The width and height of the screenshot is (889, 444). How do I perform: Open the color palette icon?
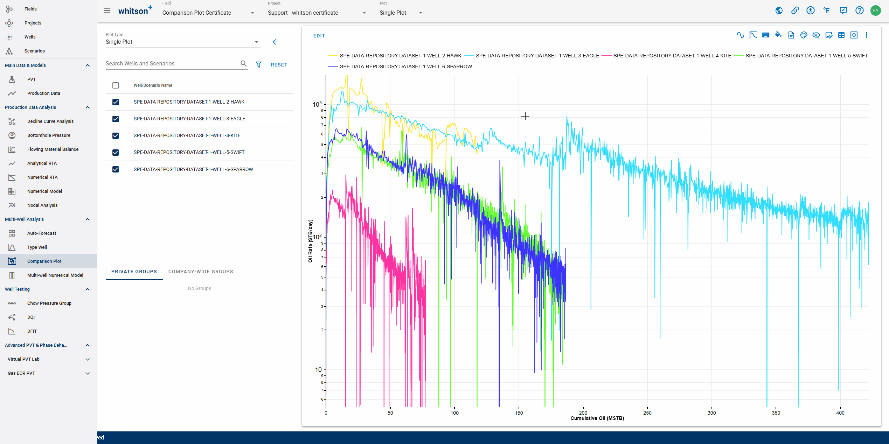804,35
